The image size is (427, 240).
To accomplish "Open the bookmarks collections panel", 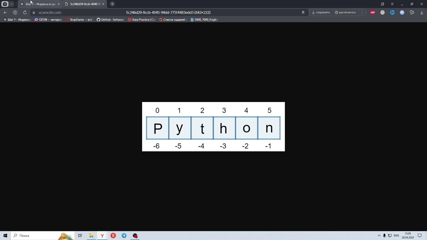I will coord(382,4).
